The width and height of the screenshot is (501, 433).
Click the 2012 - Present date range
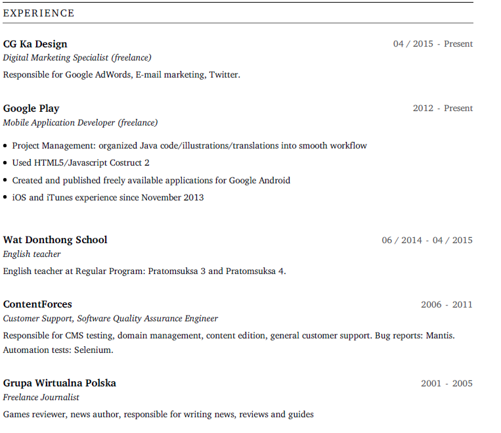point(443,108)
